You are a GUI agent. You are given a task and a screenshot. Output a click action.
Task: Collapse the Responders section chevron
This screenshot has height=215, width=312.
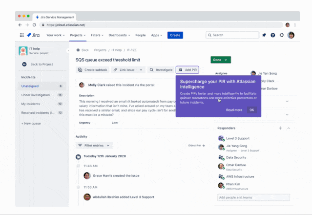289,128
